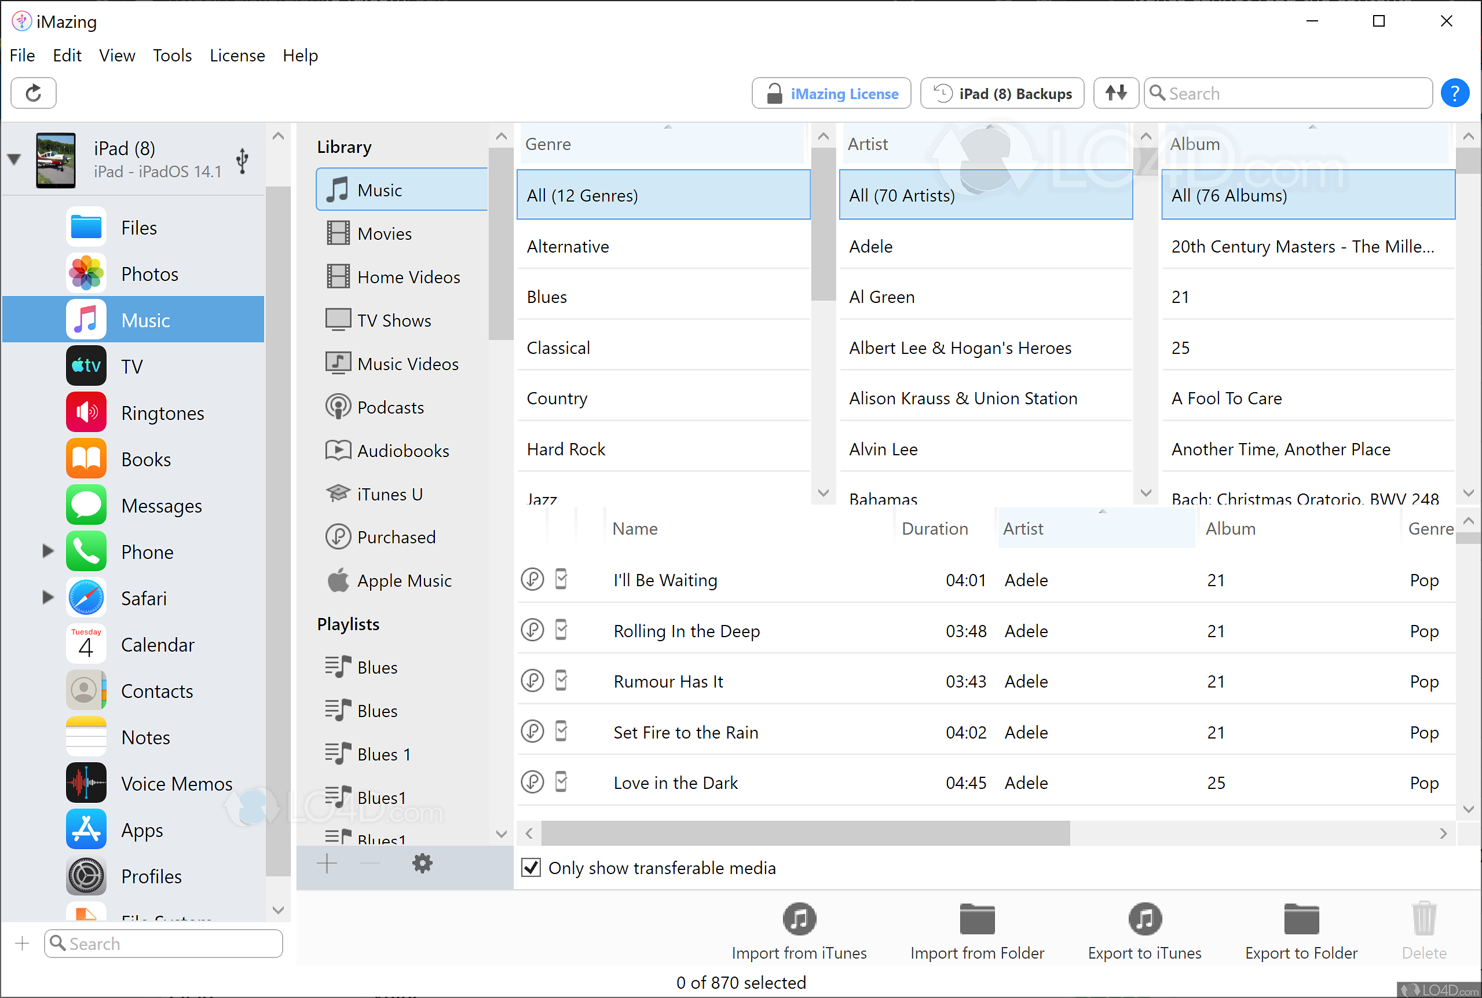Open the Notes sidebar icon
The image size is (1482, 998).
click(x=86, y=737)
